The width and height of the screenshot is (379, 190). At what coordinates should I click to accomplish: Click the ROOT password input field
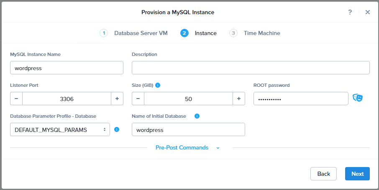tap(301, 99)
